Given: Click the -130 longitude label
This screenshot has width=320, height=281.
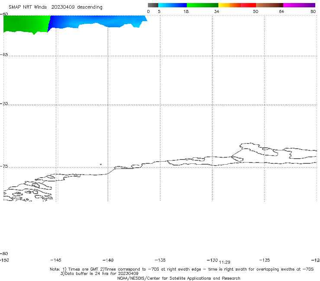Looking at the screenshot, I should (212, 260).
